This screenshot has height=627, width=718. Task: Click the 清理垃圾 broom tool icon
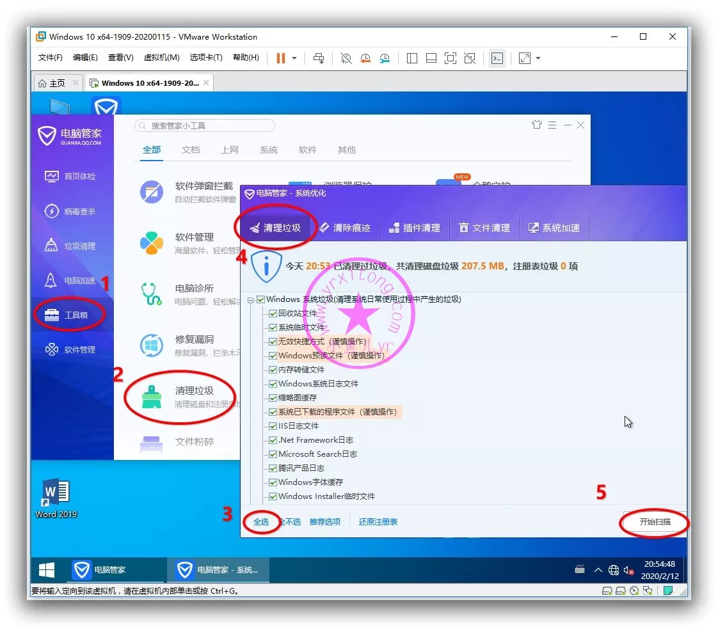coord(152,397)
